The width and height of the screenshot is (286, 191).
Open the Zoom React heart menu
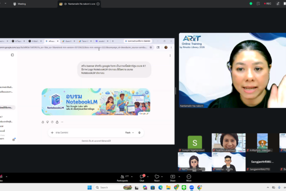pyautogui.click(x=157, y=178)
